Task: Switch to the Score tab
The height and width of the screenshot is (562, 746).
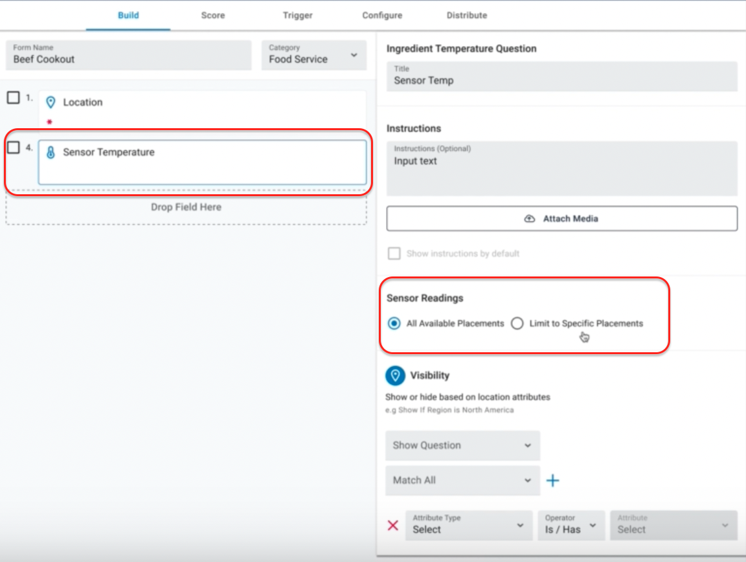Action: tap(213, 15)
